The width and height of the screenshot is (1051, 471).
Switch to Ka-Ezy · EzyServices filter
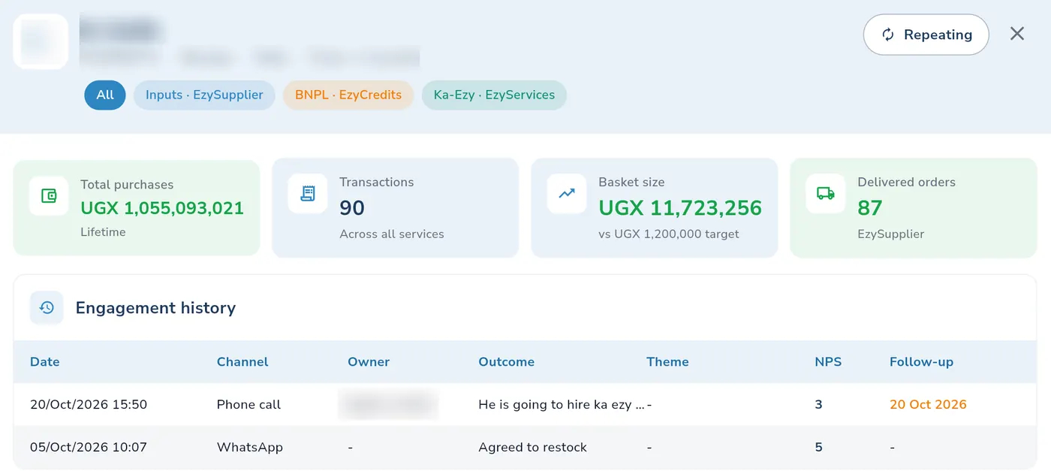494,95
